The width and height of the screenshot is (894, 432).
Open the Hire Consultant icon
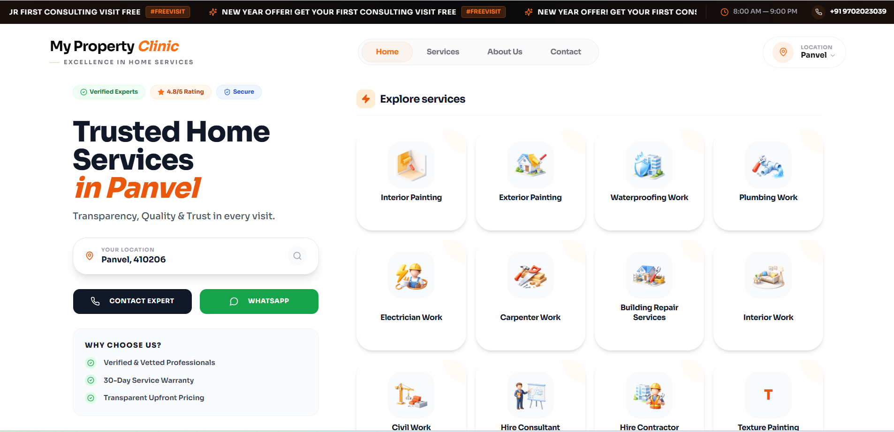tap(530, 395)
